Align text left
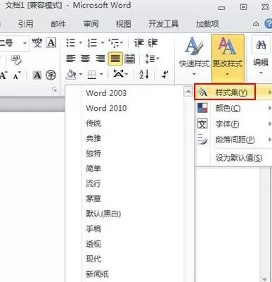This screenshot has width=272, height=282. point(70,59)
